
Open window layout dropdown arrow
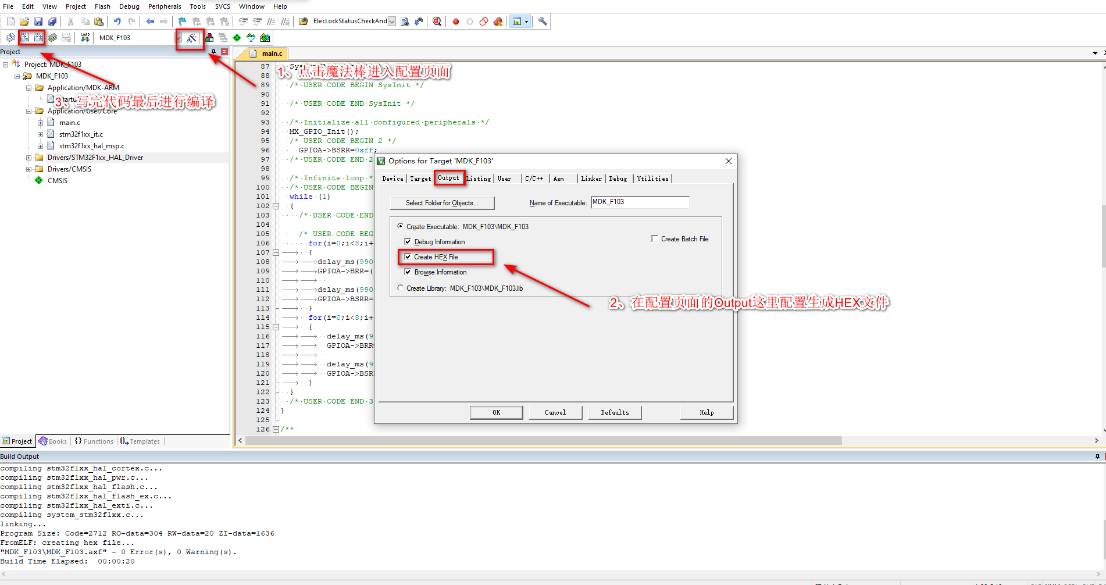pyautogui.click(x=526, y=22)
